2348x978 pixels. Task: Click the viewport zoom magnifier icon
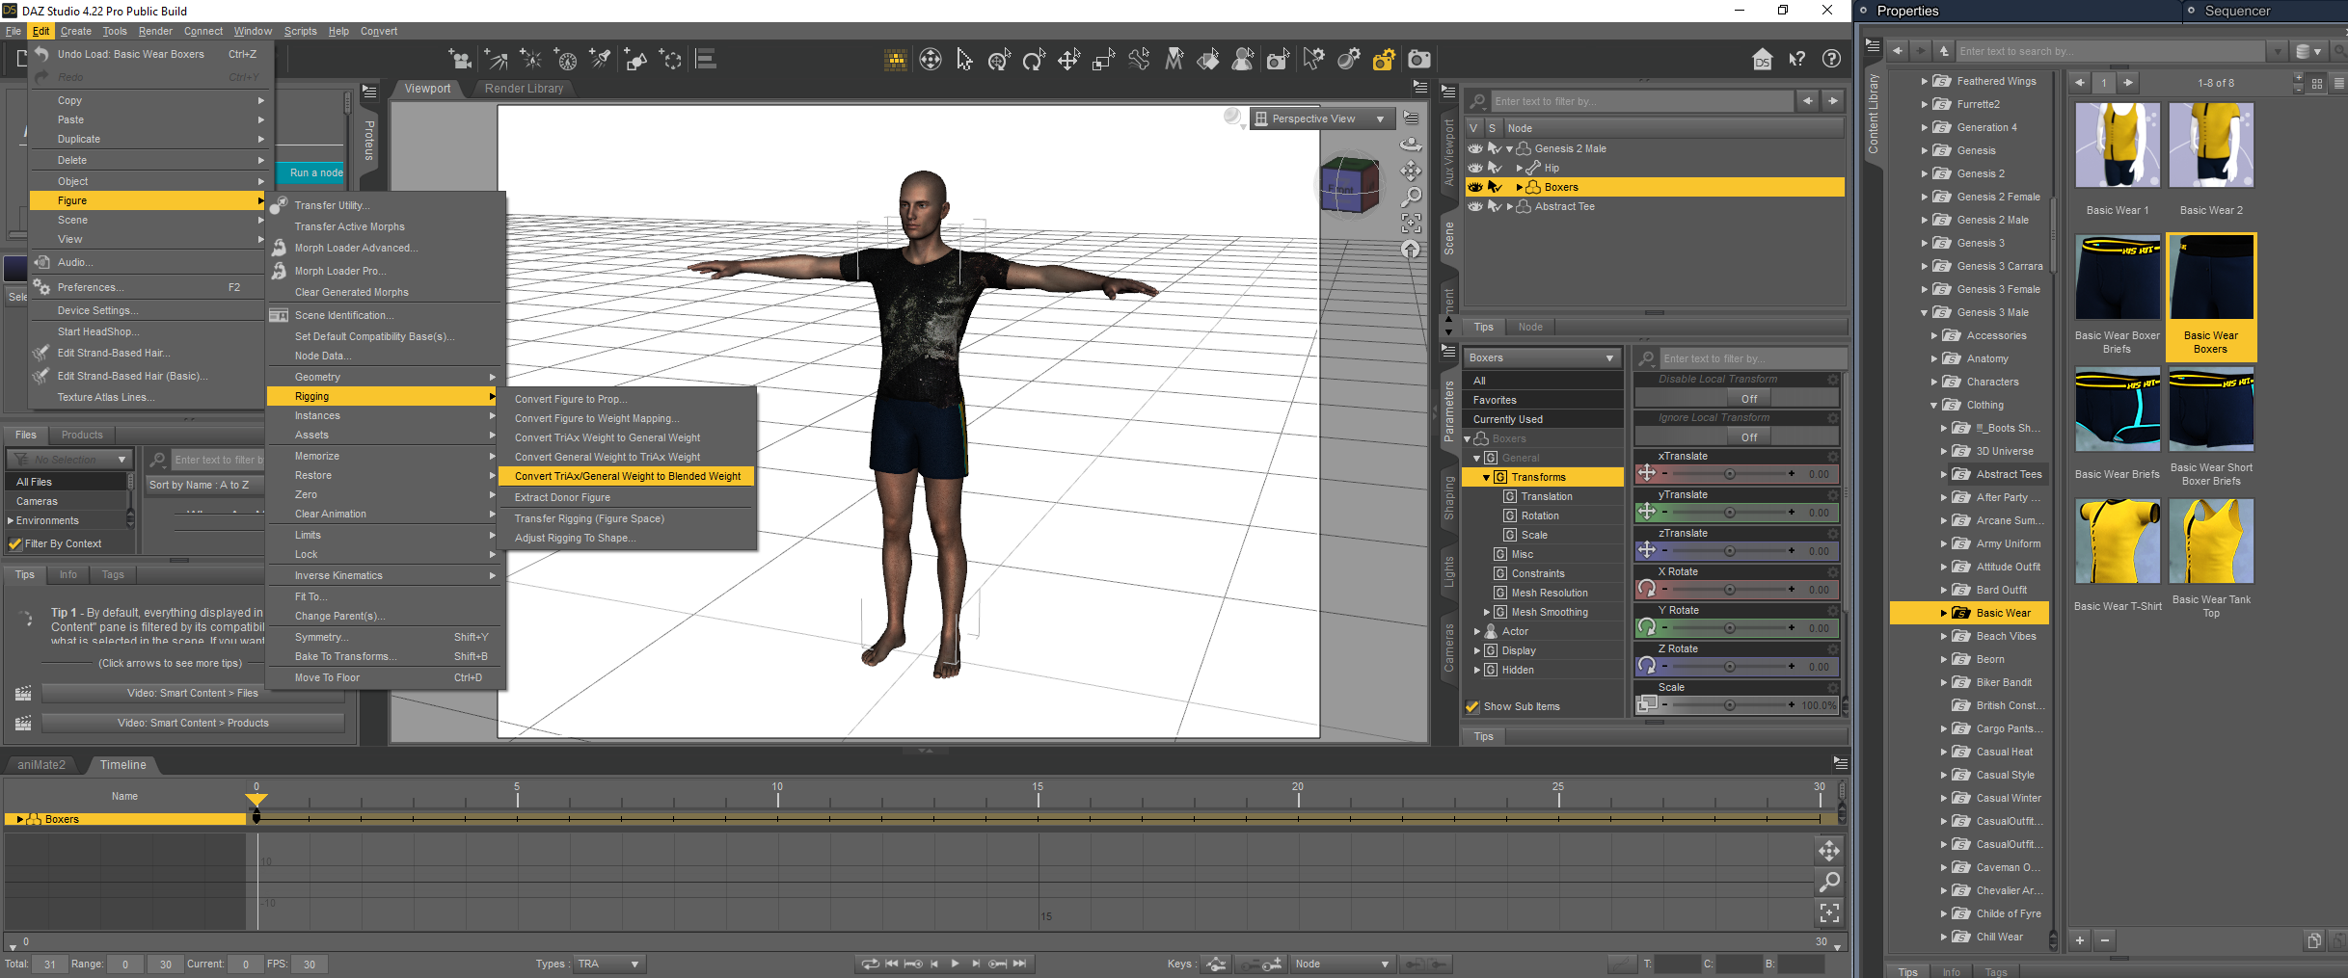(1411, 197)
